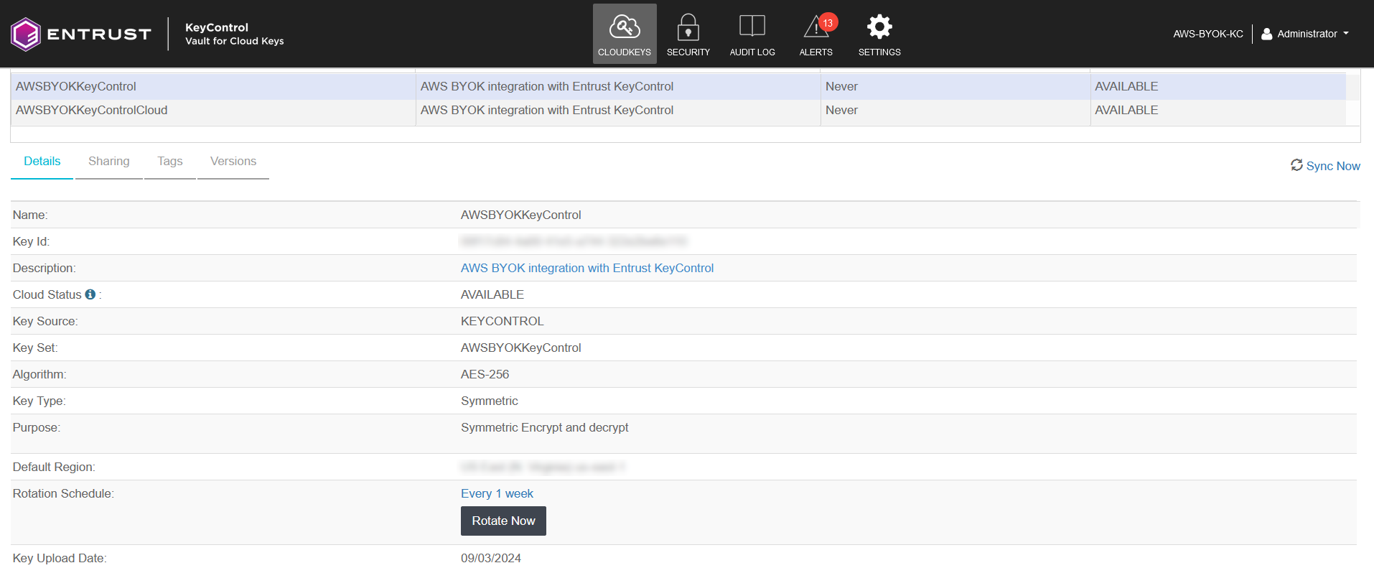
Task: Edit the Every 1 week rotation schedule
Action: pyautogui.click(x=497, y=493)
